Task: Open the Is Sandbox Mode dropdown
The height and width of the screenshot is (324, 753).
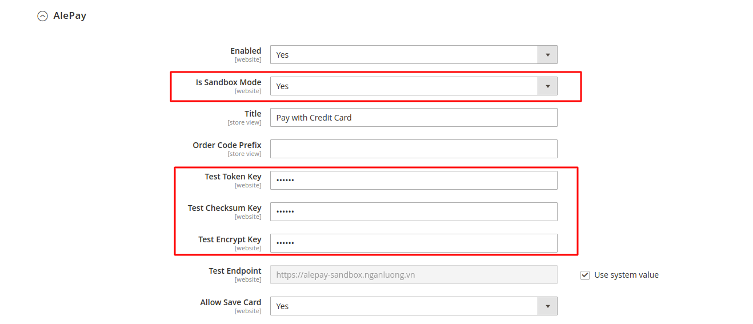Action: [414, 86]
